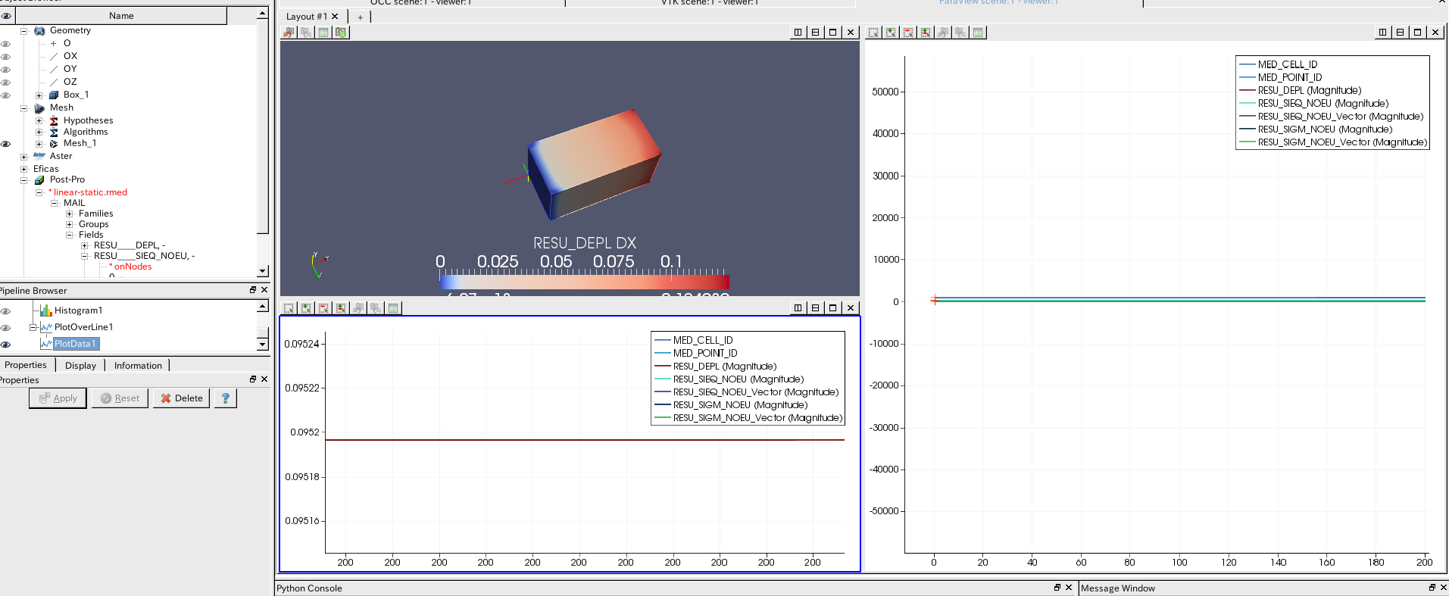Expand the Eficas module node
The image size is (1449, 596).
24,169
